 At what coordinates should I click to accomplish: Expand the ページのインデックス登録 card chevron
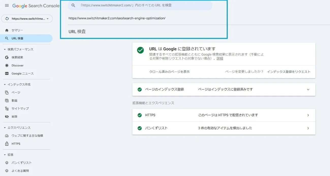click(308, 89)
